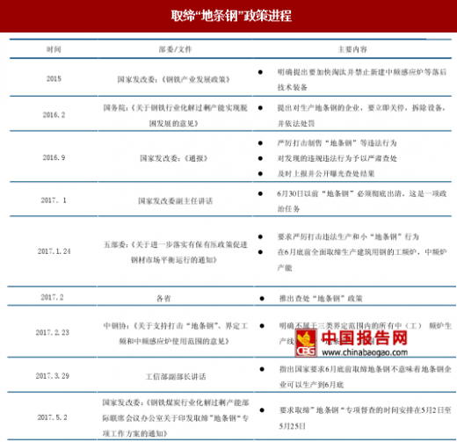Click the CBG logo icon
This screenshot has height=442, width=457.
pyautogui.click(x=306, y=343)
